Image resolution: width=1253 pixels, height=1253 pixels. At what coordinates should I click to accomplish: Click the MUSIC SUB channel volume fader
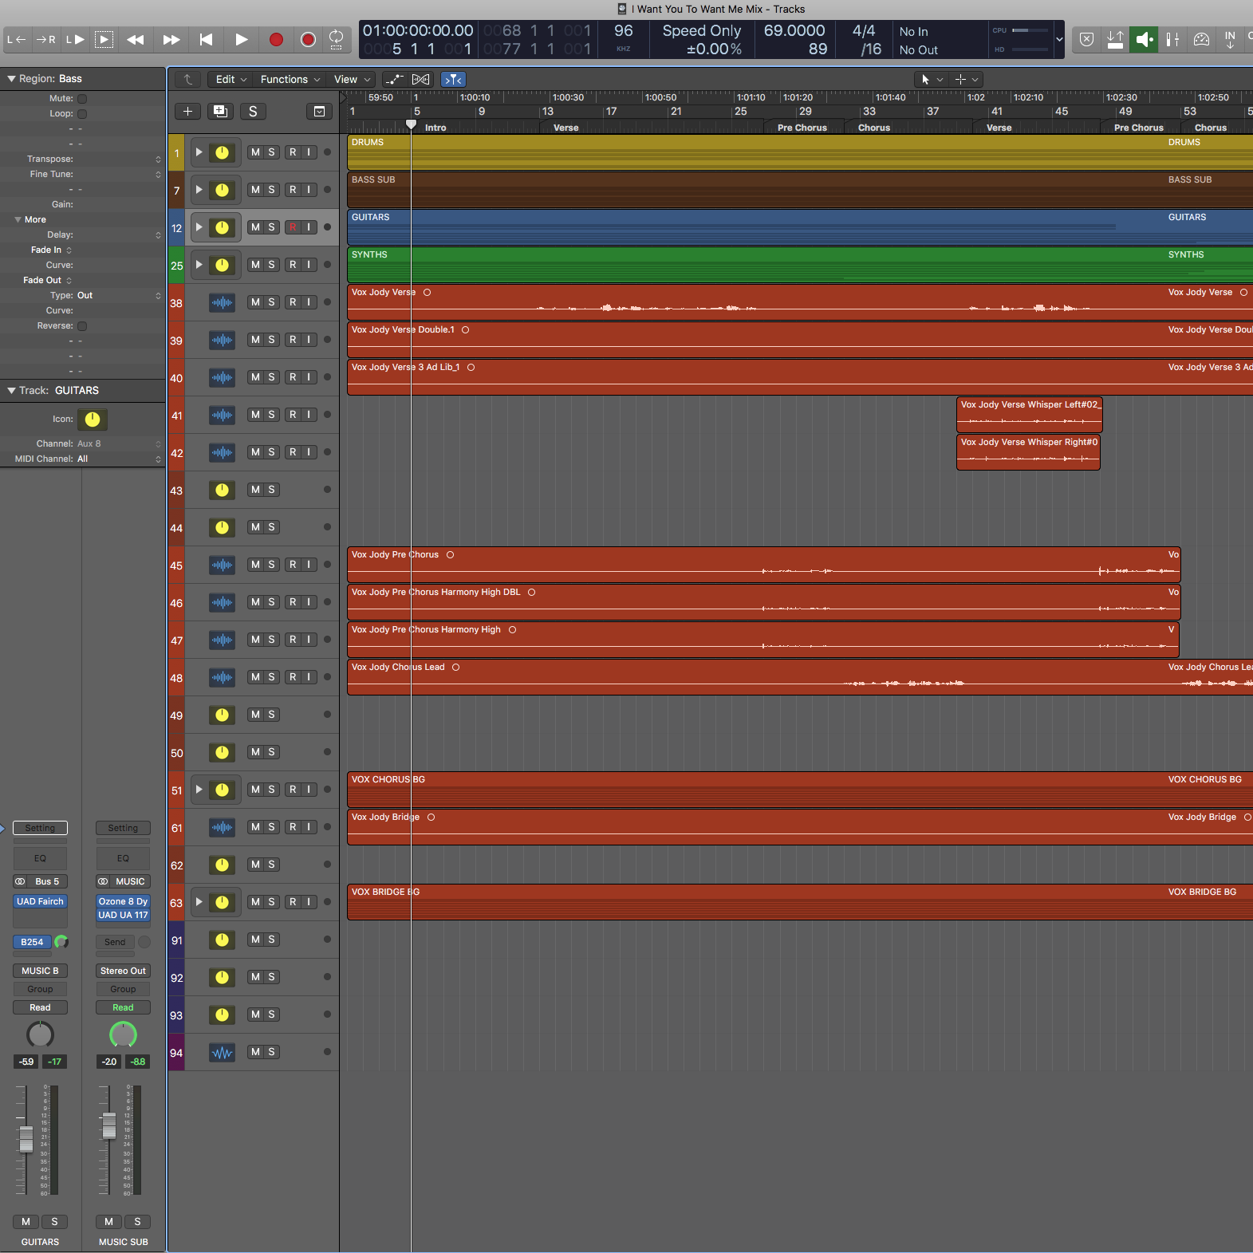click(109, 1125)
